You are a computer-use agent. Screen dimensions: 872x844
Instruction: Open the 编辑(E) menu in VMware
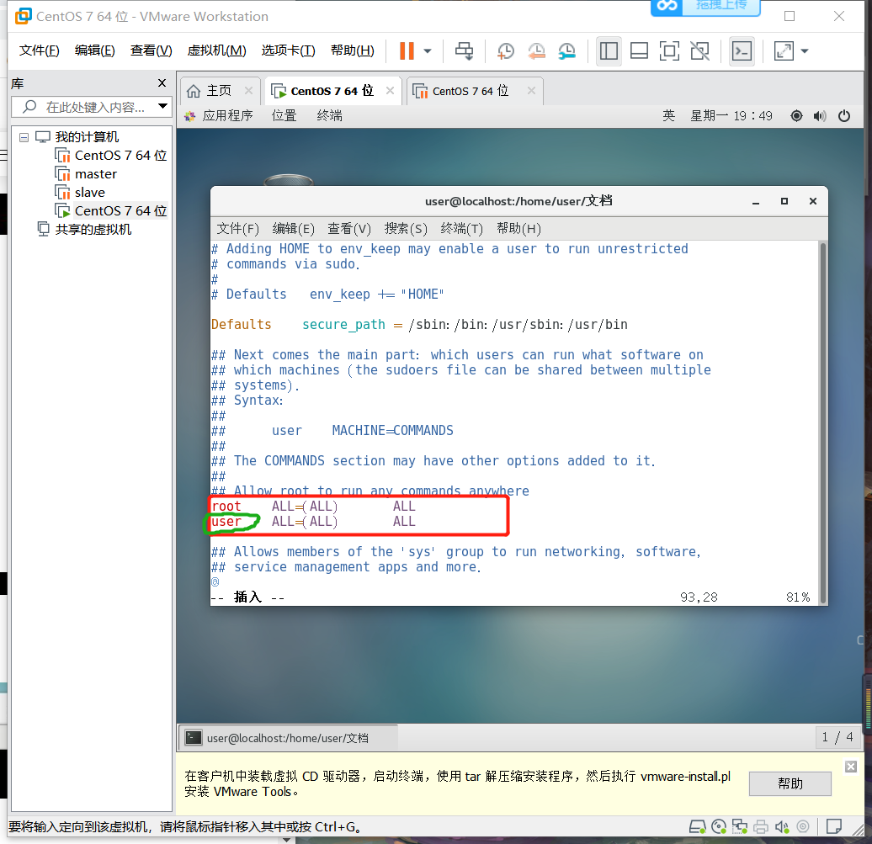(x=94, y=50)
